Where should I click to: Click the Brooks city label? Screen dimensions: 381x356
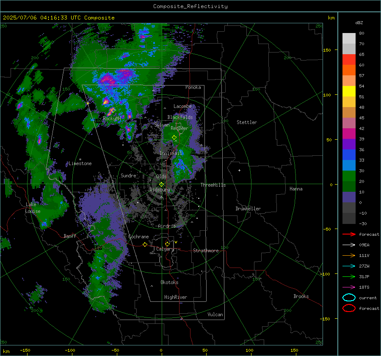(301, 296)
